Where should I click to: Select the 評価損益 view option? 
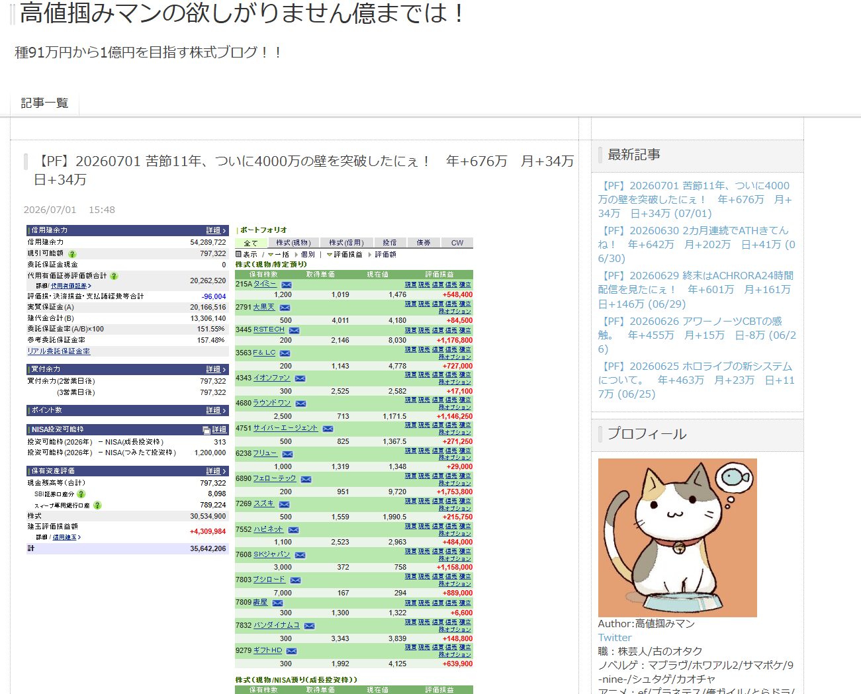[348, 254]
